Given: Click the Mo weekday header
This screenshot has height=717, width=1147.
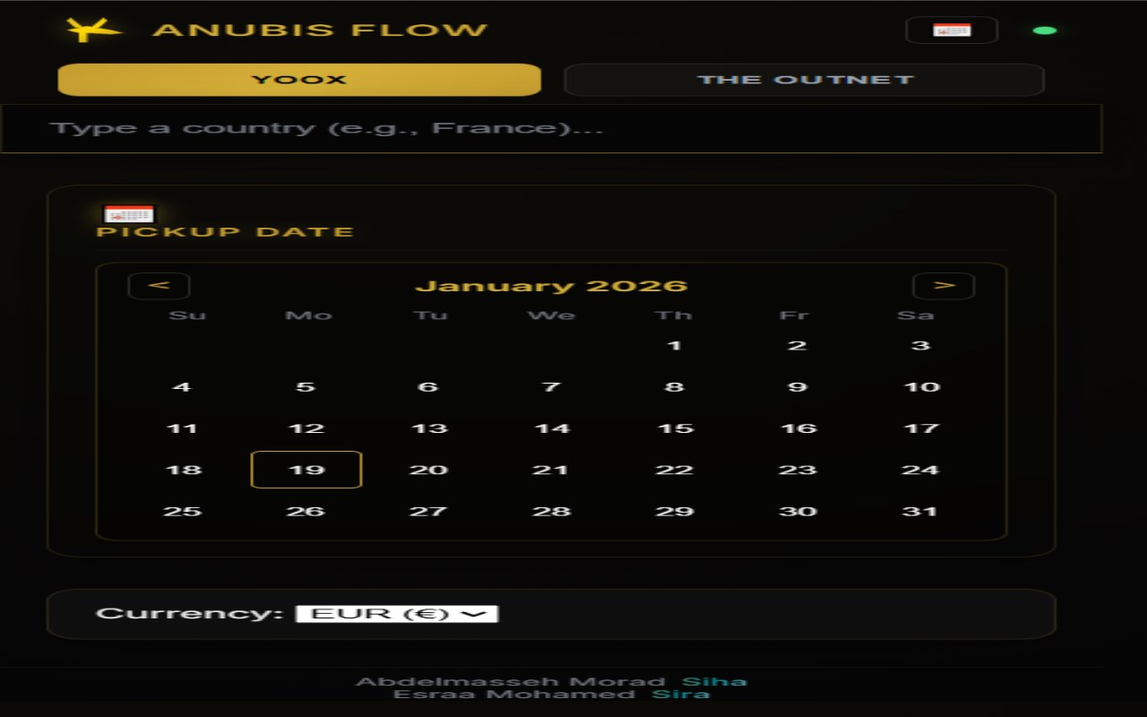Looking at the screenshot, I should (x=308, y=315).
